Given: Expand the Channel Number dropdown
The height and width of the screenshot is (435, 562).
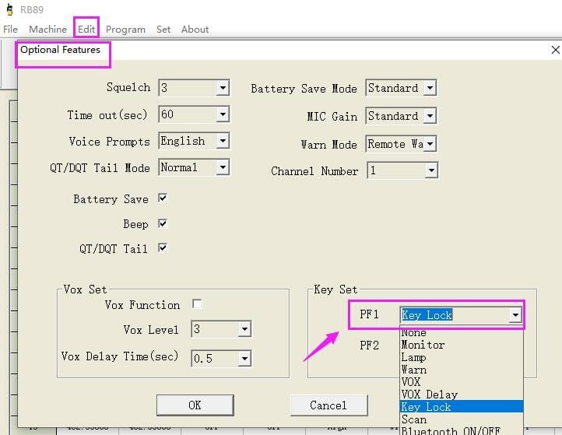Looking at the screenshot, I should (x=431, y=170).
